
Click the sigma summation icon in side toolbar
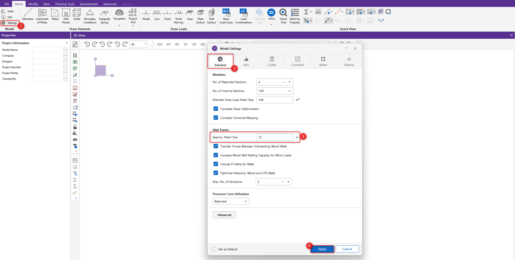click(x=75, y=180)
